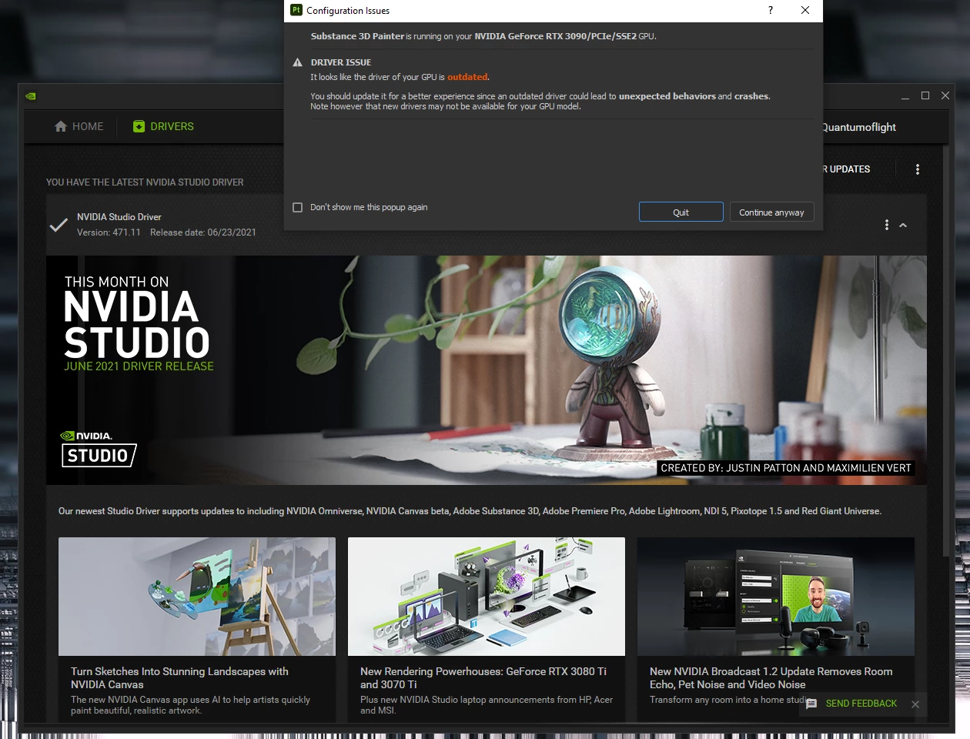The height and width of the screenshot is (739, 970).
Task: Open the DRIVERS tab in GeForce Experience
Action: pos(163,126)
